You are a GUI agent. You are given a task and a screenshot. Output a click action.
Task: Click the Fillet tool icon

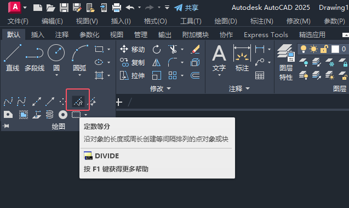173,63
